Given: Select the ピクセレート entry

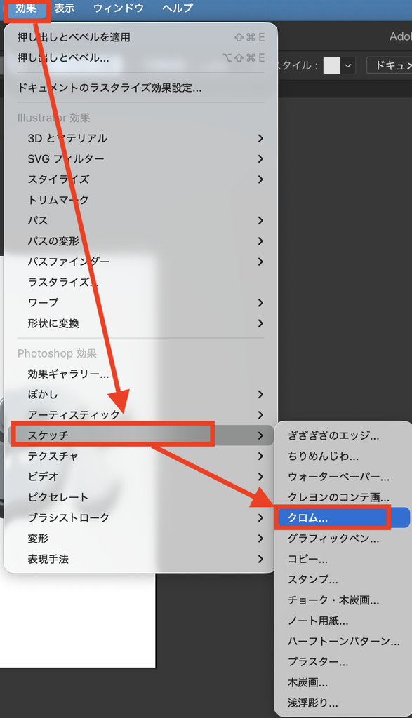Looking at the screenshot, I should click(x=140, y=497).
